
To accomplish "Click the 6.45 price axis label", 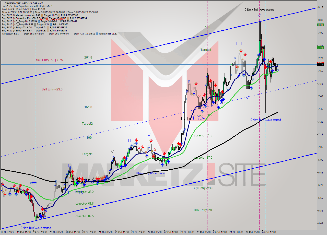I will [321, 223].
